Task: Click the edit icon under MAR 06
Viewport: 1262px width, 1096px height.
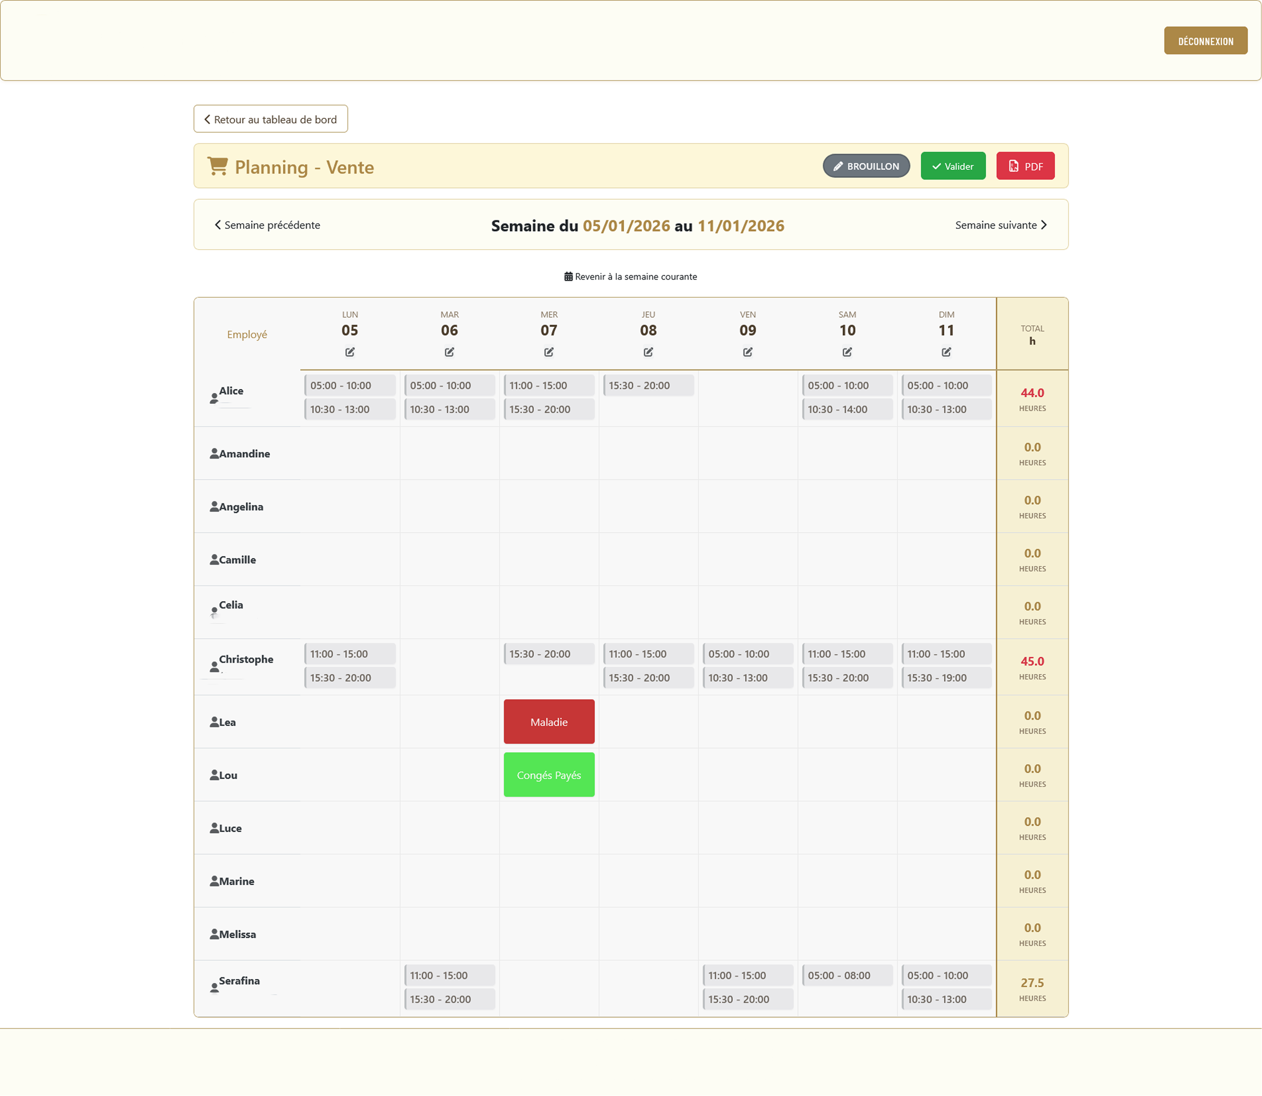Action: point(450,352)
